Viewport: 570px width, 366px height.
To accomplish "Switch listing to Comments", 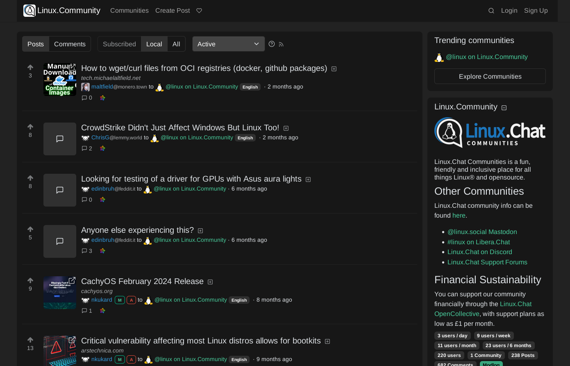I will tap(70, 44).
